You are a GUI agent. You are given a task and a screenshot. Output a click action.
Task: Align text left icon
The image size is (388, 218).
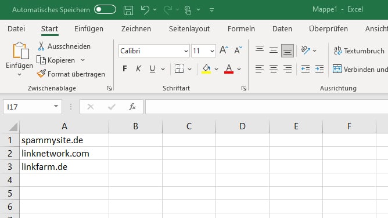[x=260, y=68]
